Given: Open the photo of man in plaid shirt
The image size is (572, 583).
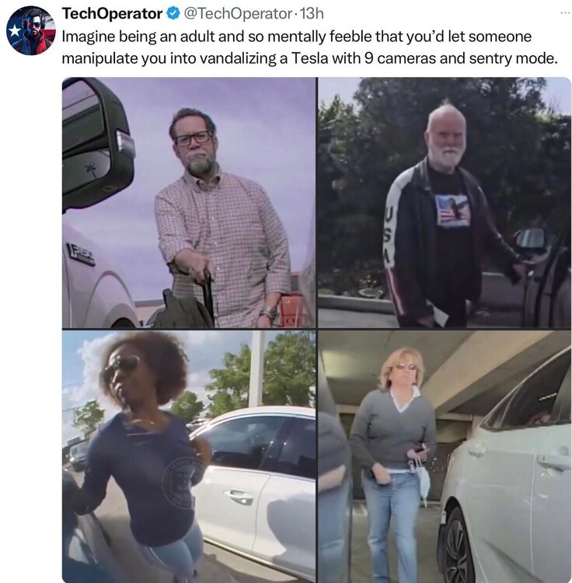Looking at the screenshot, I should point(189,203).
